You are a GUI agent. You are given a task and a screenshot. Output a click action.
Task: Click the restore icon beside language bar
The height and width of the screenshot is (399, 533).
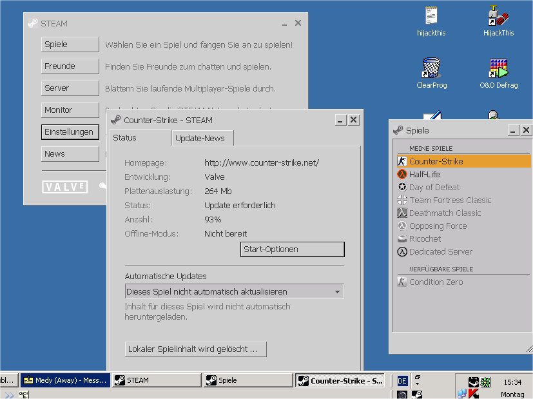pyautogui.click(x=418, y=377)
